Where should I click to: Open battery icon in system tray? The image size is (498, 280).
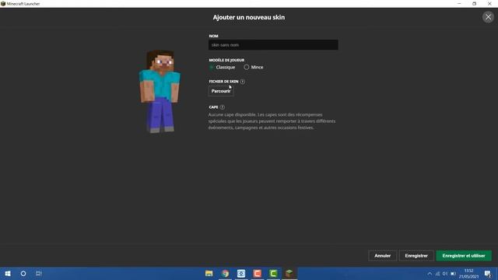453,274
